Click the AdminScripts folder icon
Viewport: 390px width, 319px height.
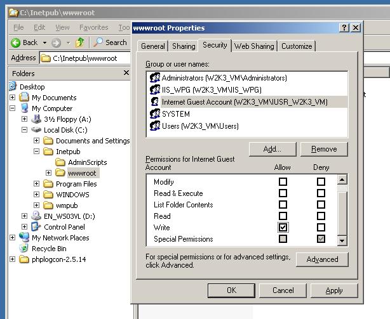[60, 162]
